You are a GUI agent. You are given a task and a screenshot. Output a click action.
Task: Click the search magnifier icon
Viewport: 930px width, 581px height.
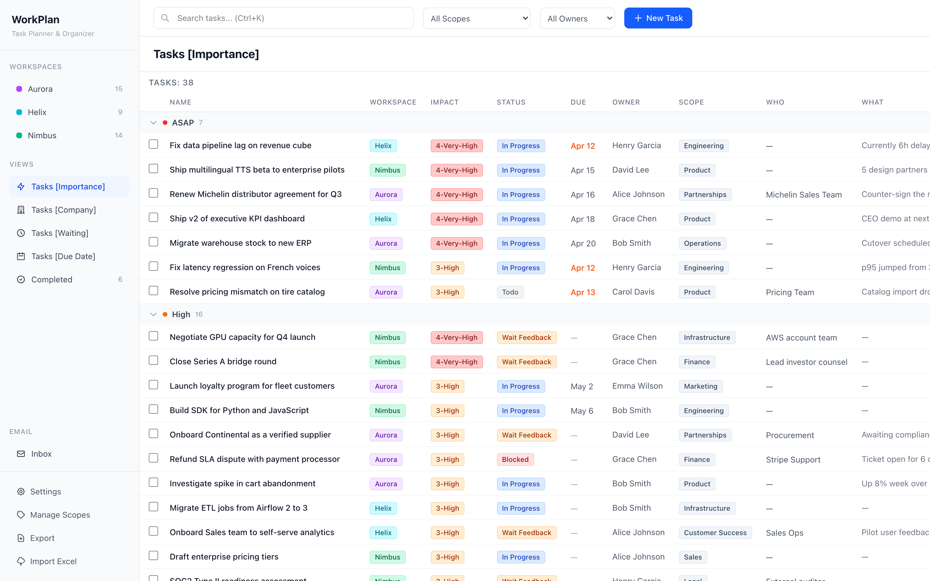pyautogui.click(x=165, y=18)
